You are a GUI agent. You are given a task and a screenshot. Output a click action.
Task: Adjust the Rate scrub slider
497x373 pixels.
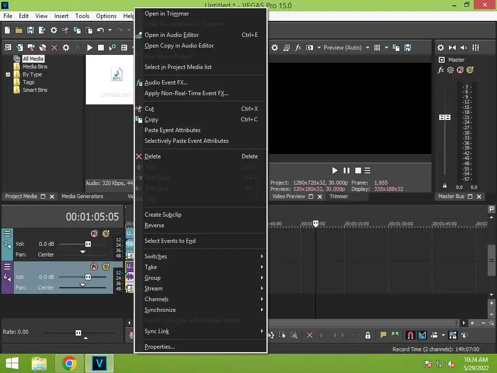[78, 333]
